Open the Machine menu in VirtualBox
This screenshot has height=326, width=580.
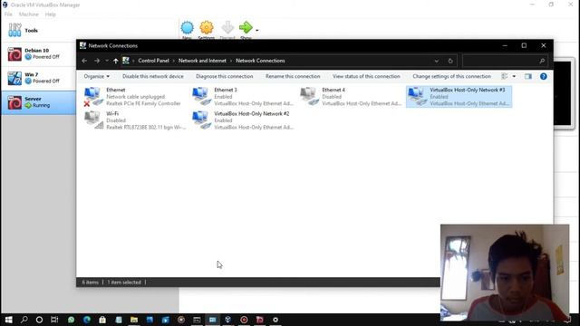click(28, 14)
